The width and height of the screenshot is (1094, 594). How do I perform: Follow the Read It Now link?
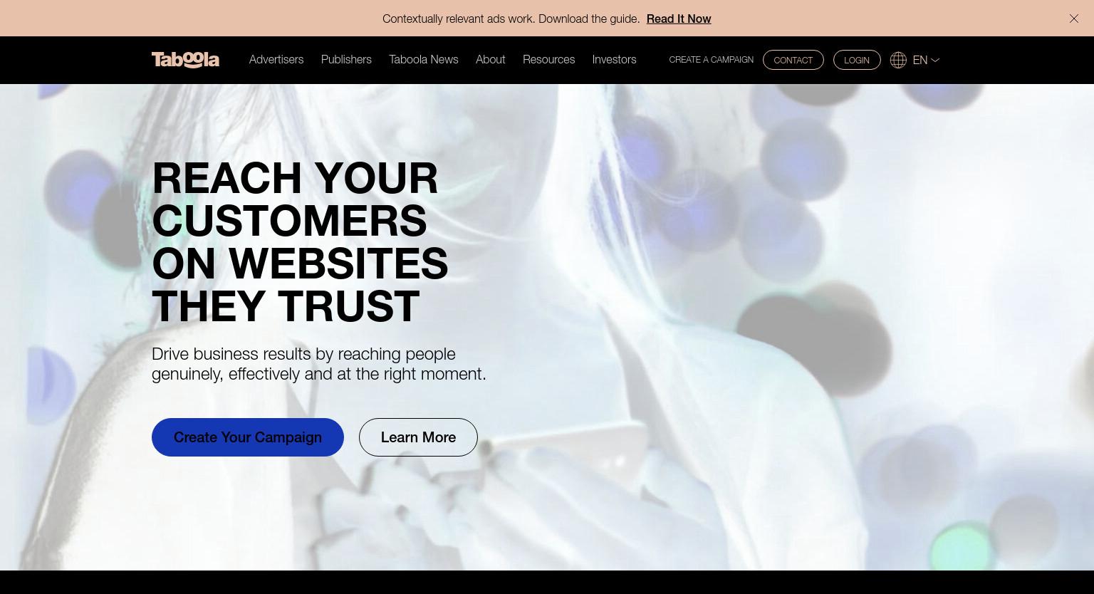click(679, 19)
